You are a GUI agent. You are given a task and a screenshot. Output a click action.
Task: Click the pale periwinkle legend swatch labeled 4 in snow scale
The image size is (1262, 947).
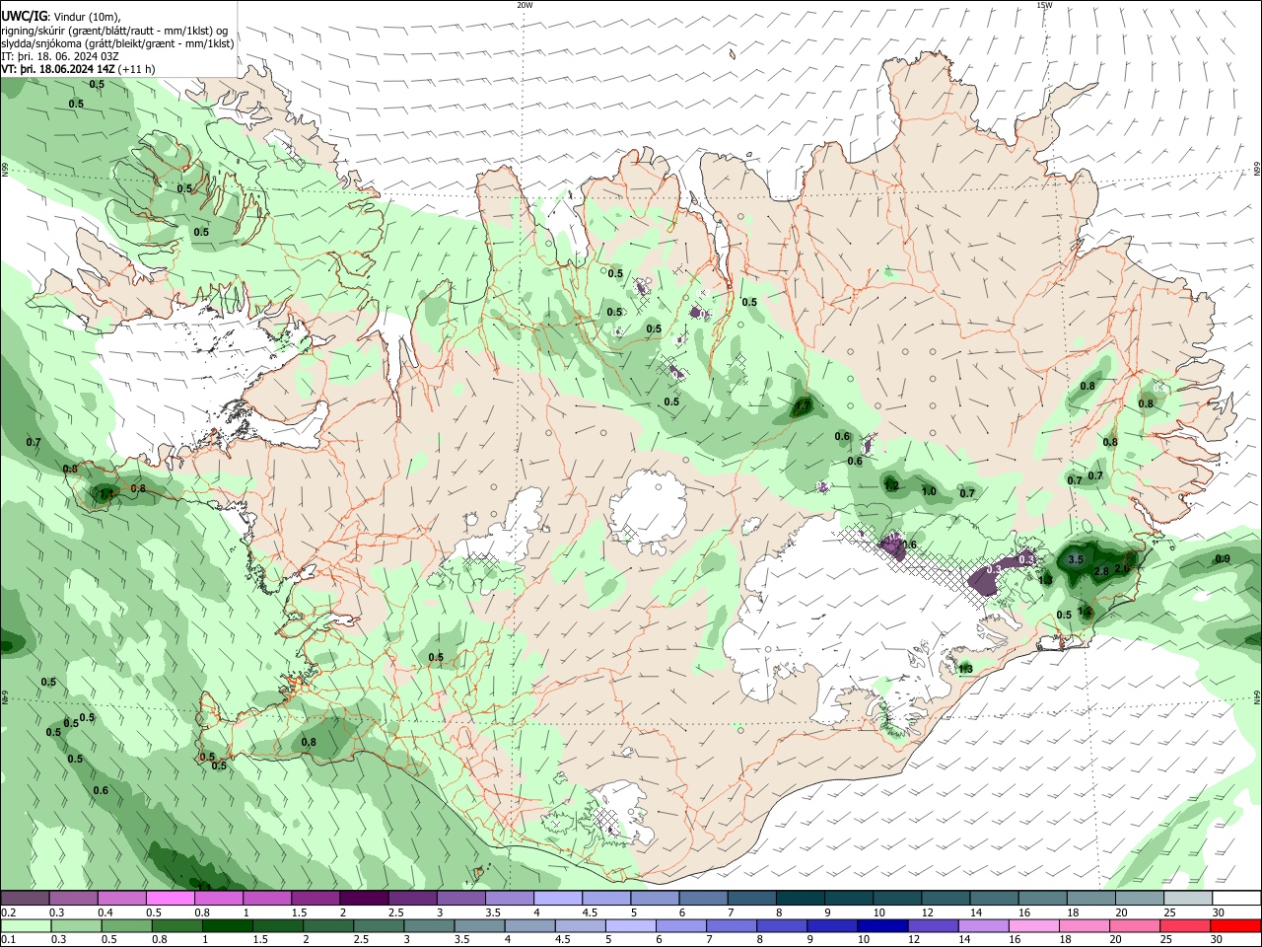[558, 899]
